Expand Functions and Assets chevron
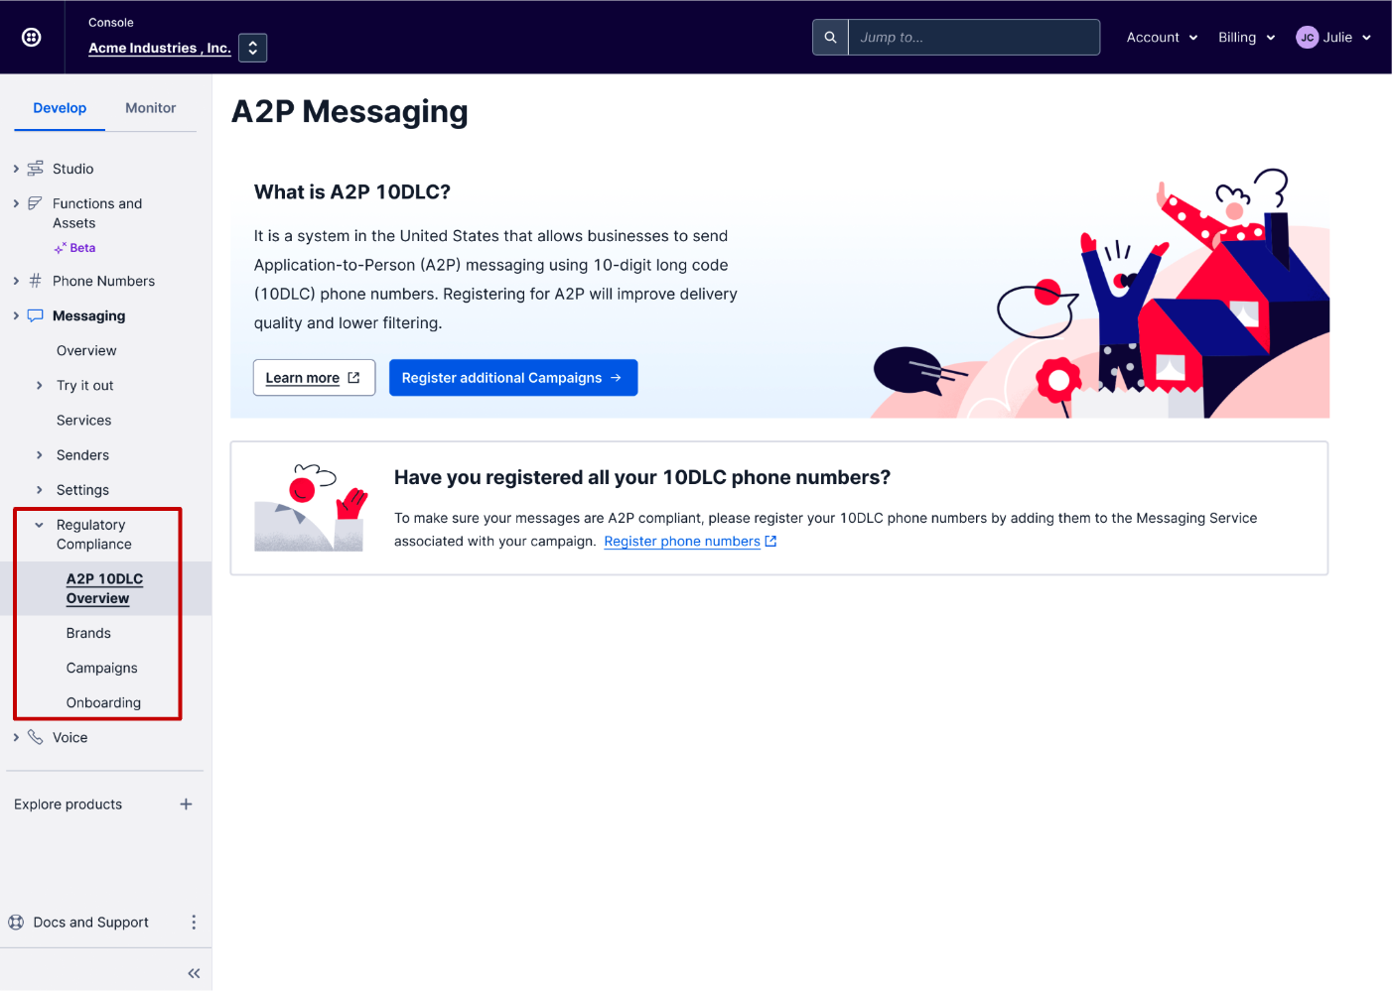 [x=16, y=203]
